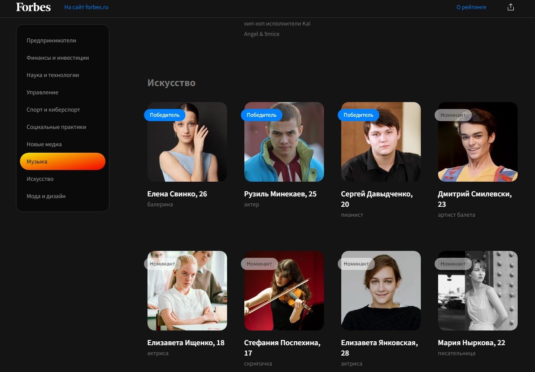
Task: Click Рузиль Минекаев's card photo
Action: [284, 141]
